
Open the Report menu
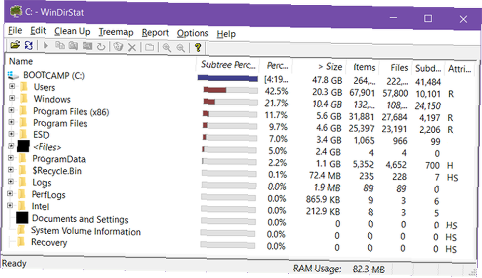(155, 33)
